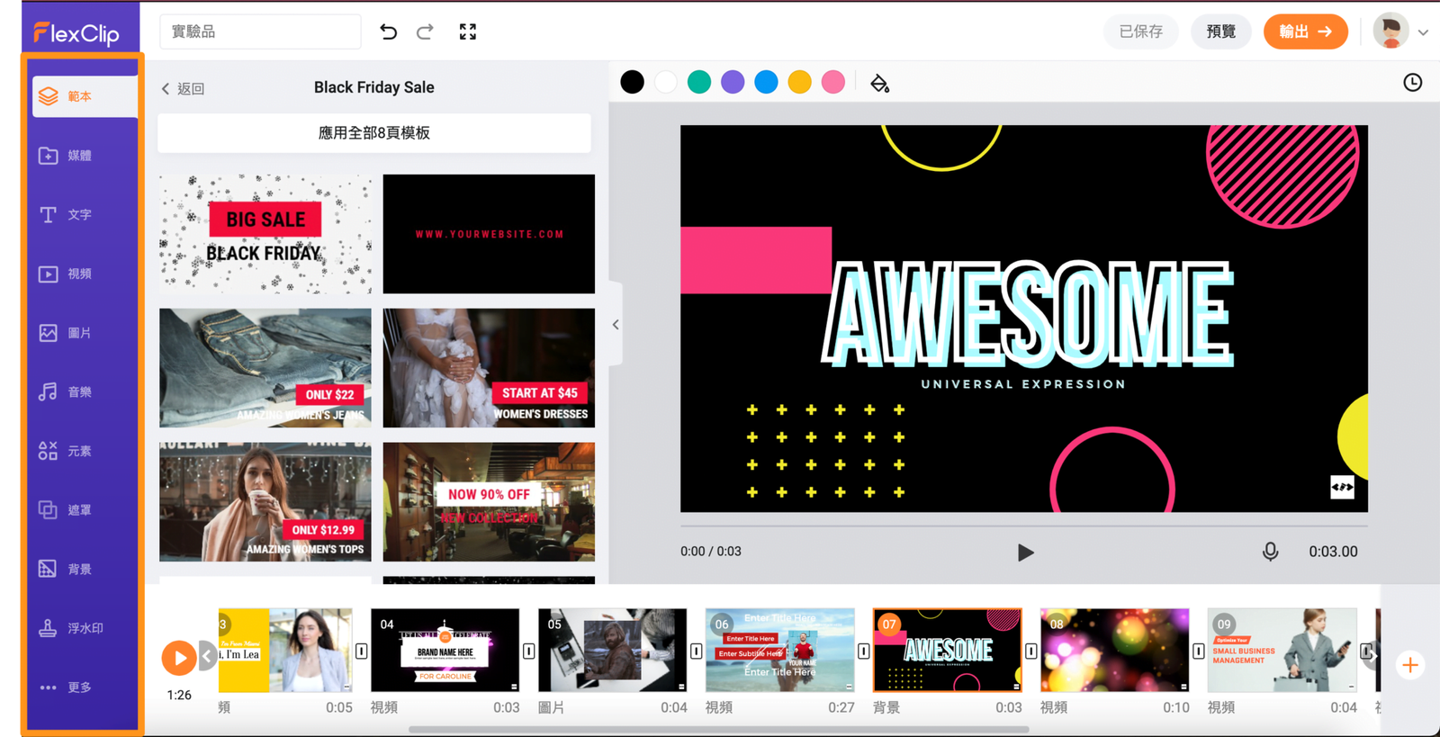The width and height of the screenshot is (1440, 737).
Task: Open the clock duration icon
Action: click(1412, 83)
